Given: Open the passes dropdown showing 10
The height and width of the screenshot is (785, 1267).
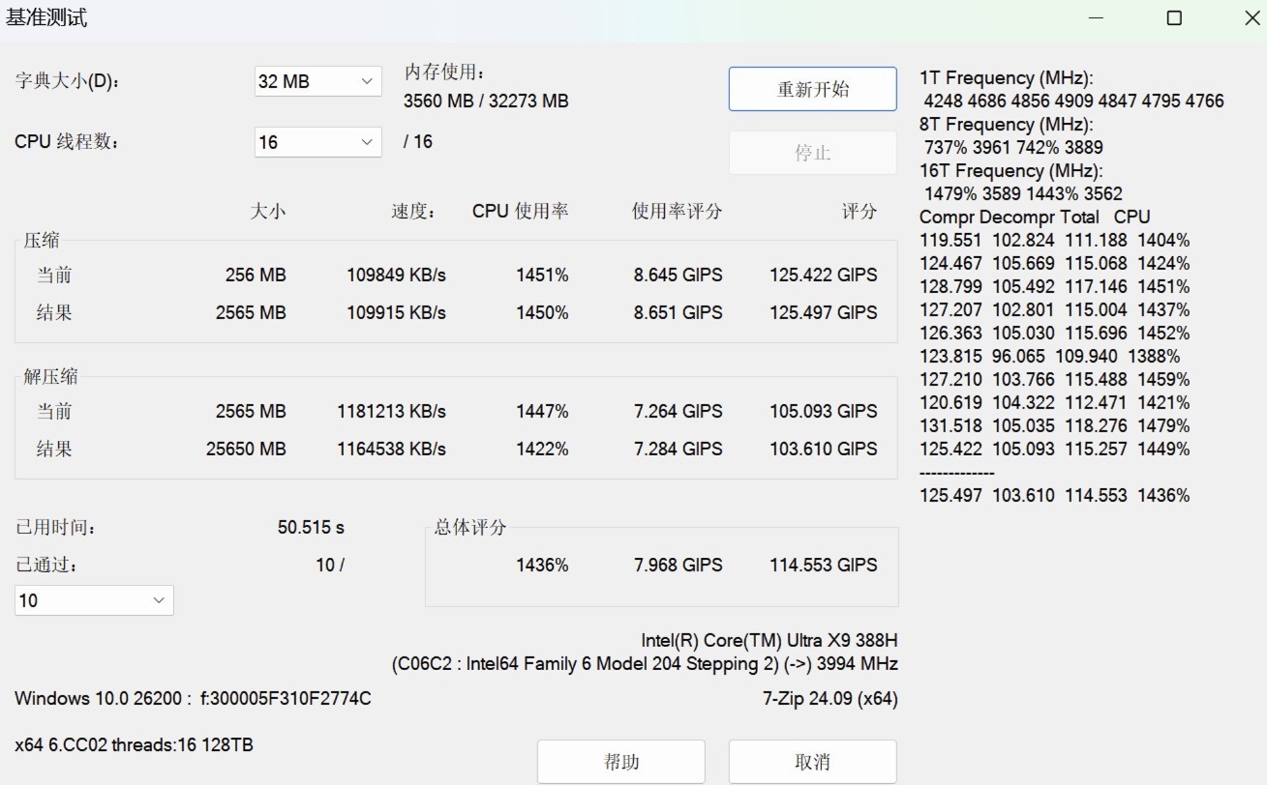Looking at the screenshot, I should click(x=93, y=599).
